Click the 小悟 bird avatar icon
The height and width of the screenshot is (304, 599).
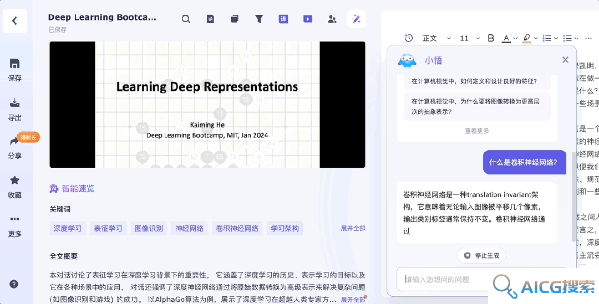click(407, 61)
